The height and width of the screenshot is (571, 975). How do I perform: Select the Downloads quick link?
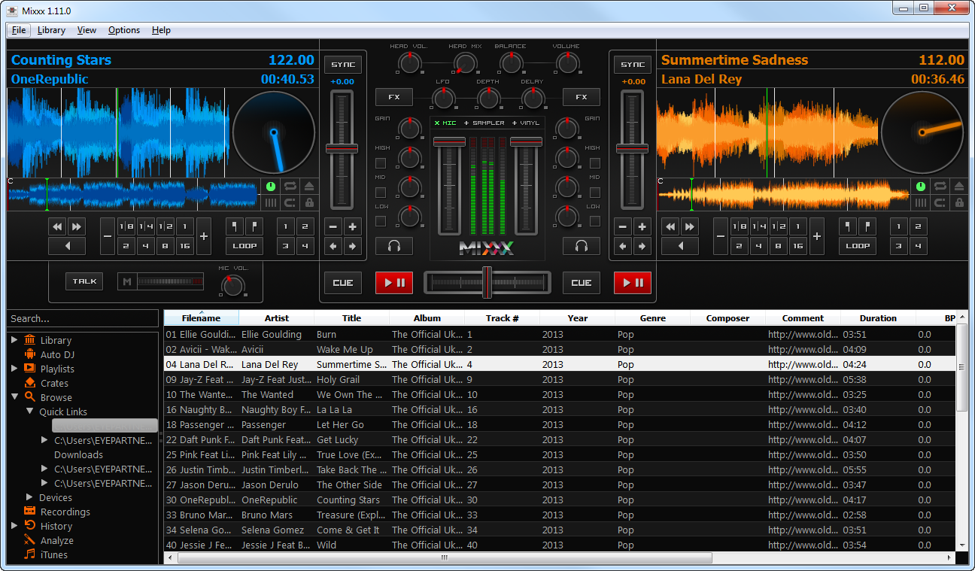pos(78,454)
